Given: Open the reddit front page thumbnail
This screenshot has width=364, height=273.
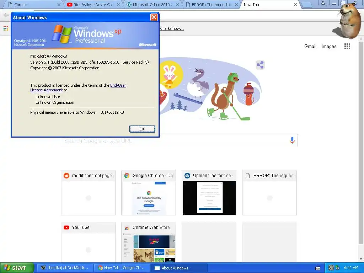Looking at the screenshot, I should (88, 193).
